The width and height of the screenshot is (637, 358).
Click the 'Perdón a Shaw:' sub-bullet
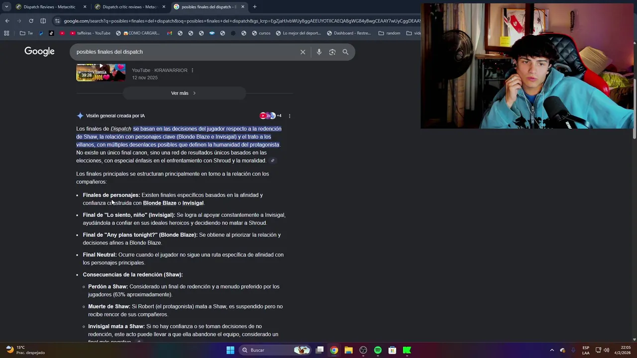point(108,286)
